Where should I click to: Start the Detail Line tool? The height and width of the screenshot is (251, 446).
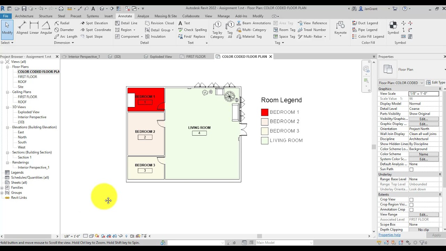[126, 23]
